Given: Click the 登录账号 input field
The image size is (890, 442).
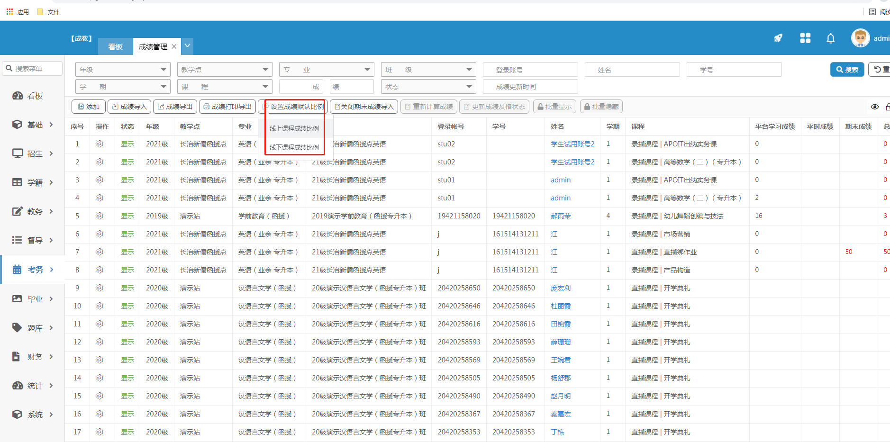Looking at the screenshot, I should click(530, 70).
